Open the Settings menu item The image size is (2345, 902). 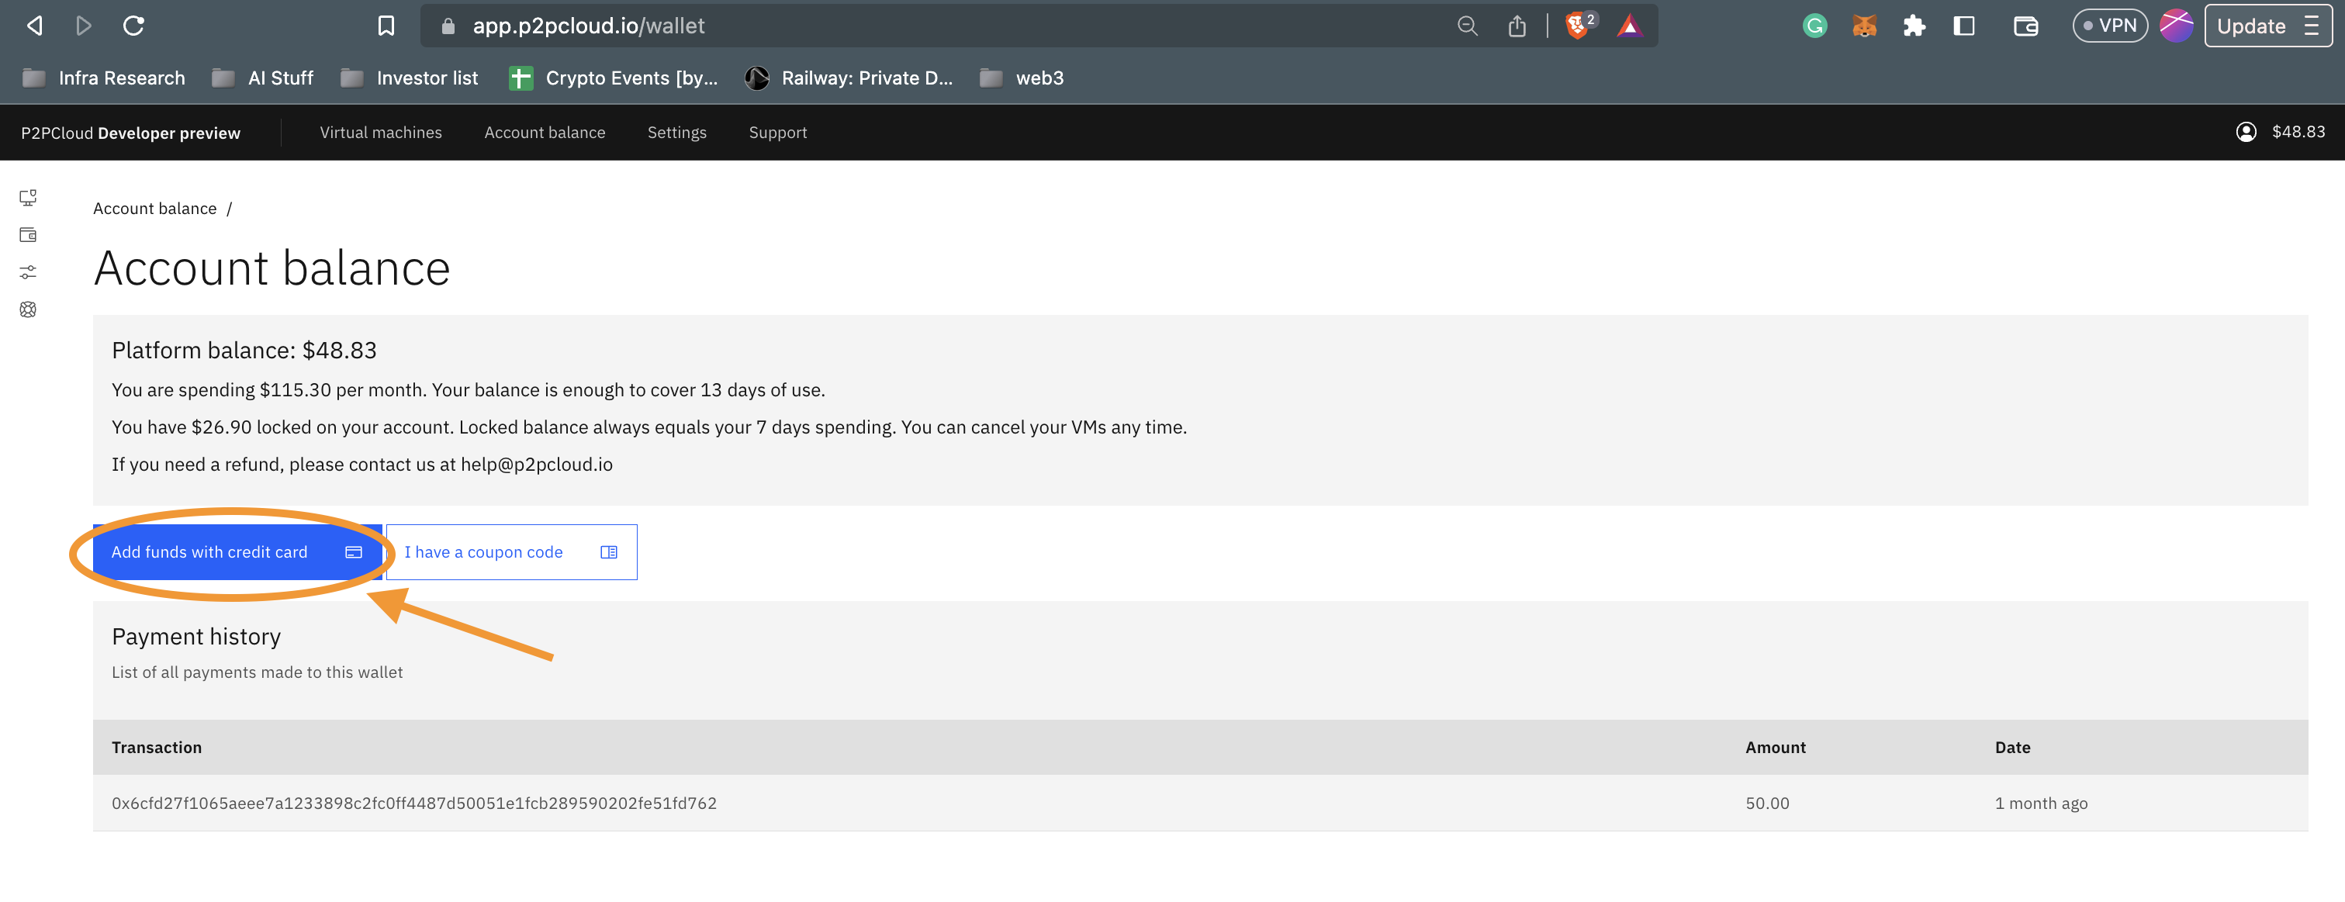tap(676, 133)
